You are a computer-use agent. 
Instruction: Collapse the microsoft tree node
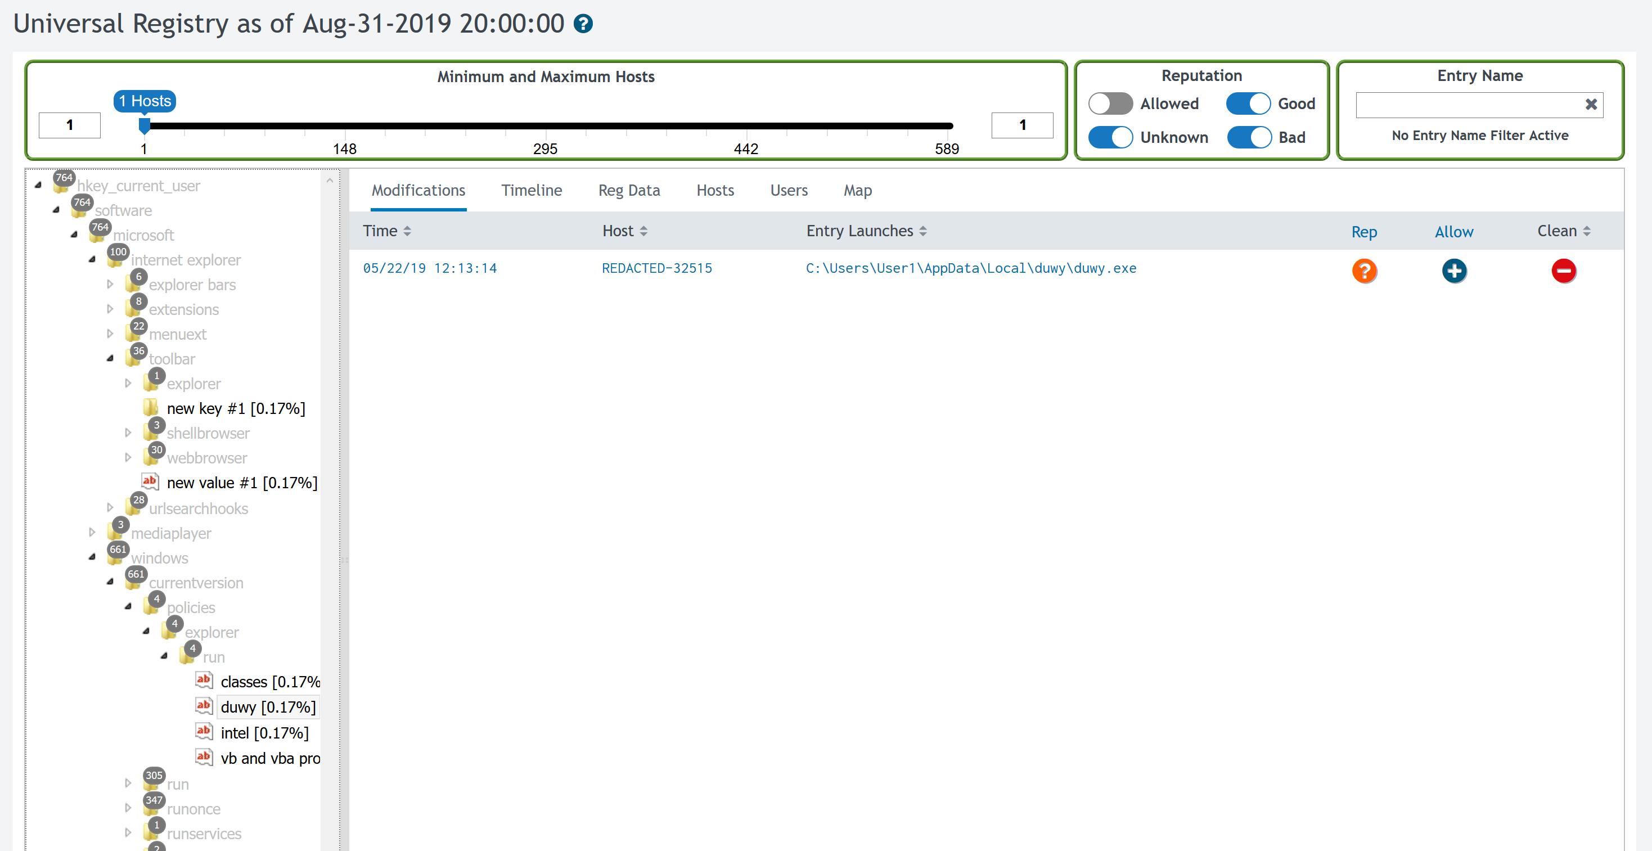click(x=74, y=235)
